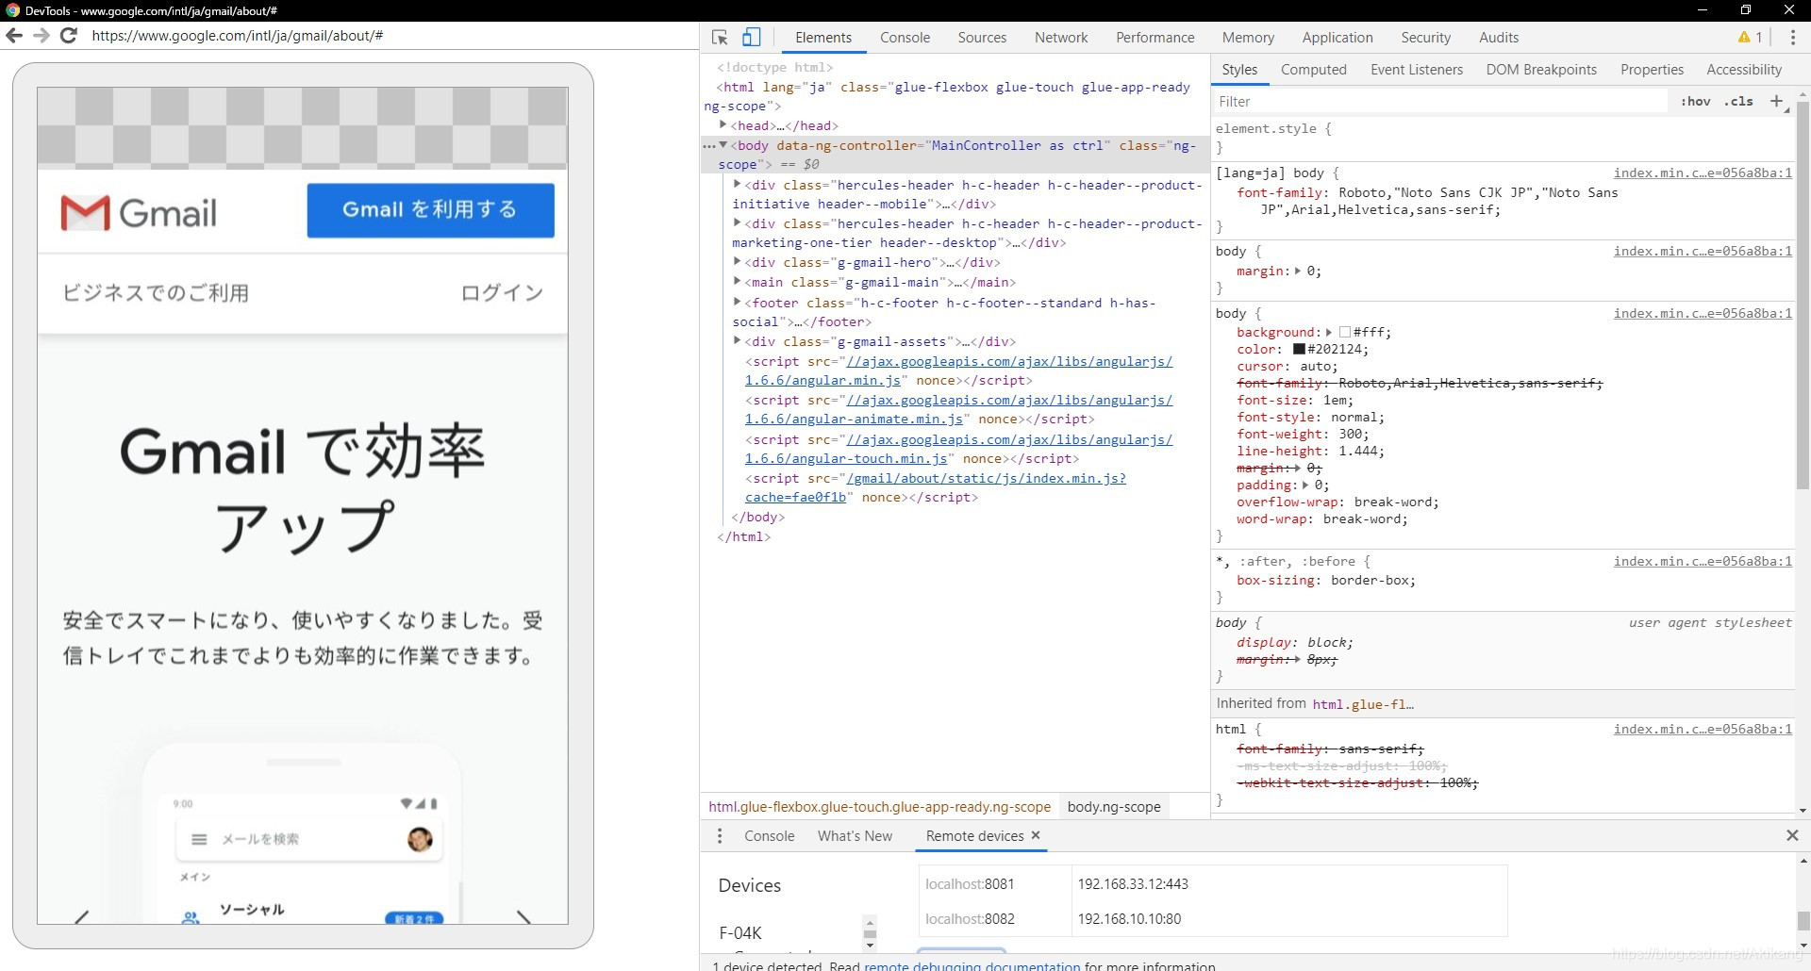The height and width of the screenshot is (971, 1811).
Task: Click ビジネスでのご利用 link in preview
Action: [156, 293]
